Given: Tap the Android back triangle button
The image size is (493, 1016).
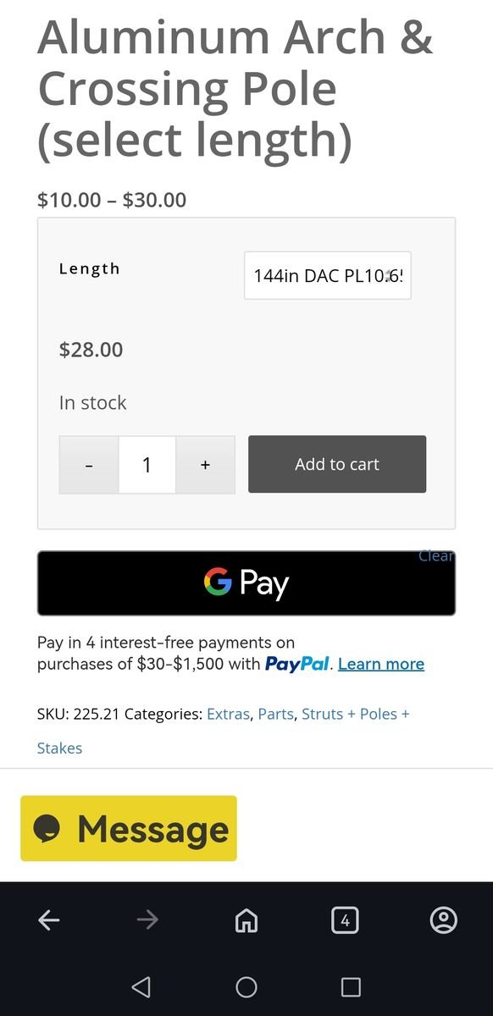Looking at the screenshot, I should coord(141,986).
